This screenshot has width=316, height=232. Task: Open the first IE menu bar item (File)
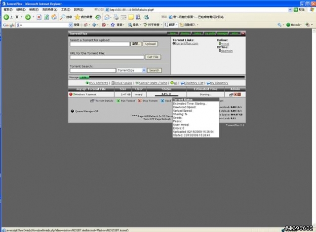click(8, 9)
